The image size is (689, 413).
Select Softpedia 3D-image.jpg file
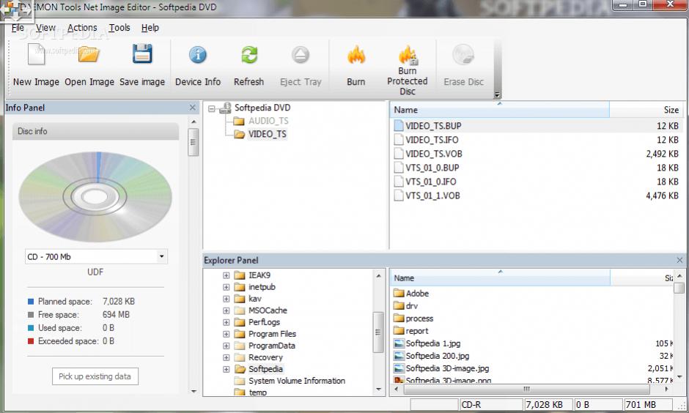click(447, 368)
